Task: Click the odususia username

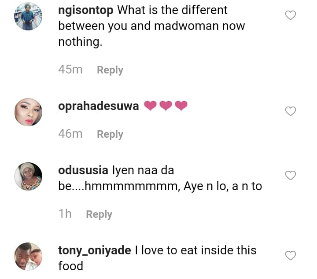Action: click(x=84, y=170)
